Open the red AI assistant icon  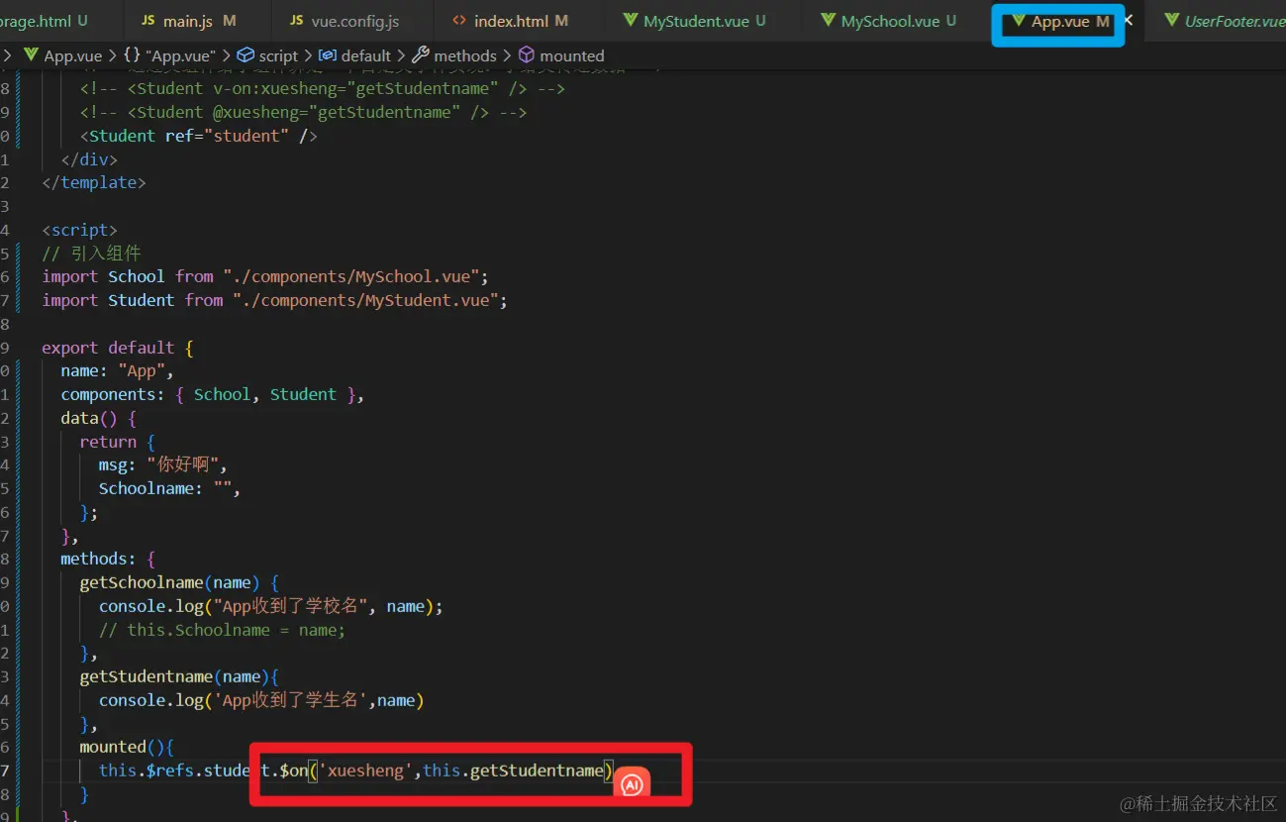click(632, 785)
